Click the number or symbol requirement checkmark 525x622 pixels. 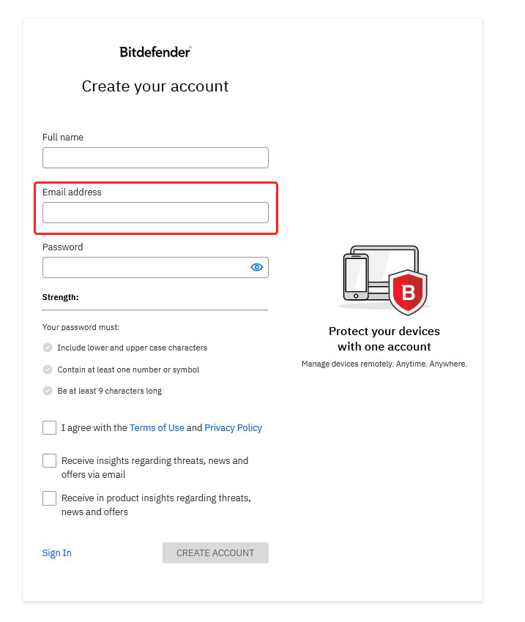pyautogui.click(x=48, y=370)
